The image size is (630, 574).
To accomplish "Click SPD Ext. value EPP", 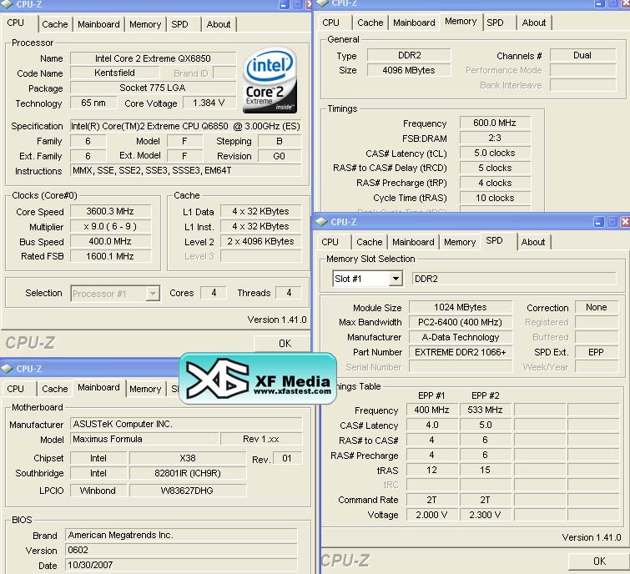I will tap(597, 352).
